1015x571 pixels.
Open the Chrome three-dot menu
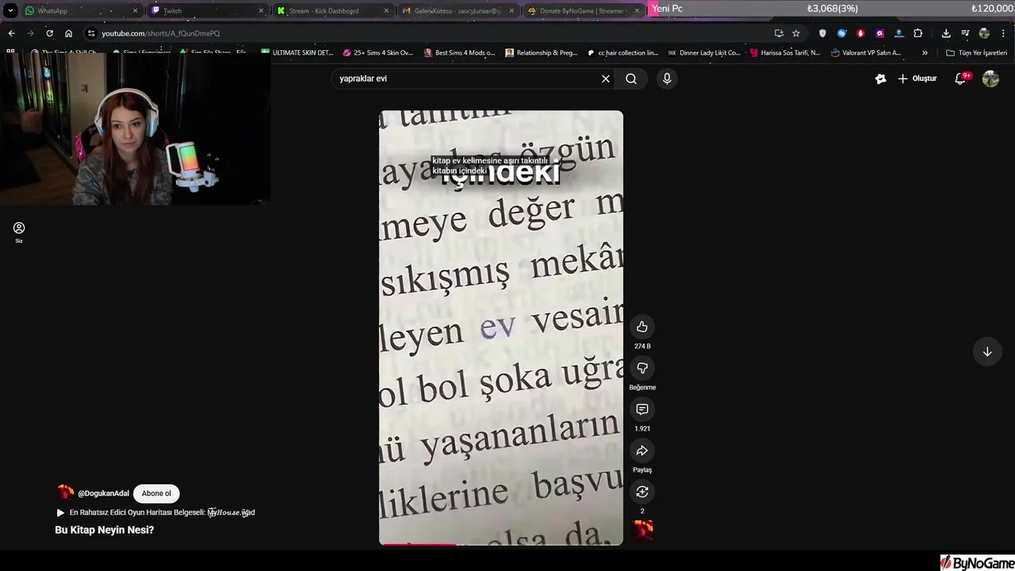[1003, 33]
